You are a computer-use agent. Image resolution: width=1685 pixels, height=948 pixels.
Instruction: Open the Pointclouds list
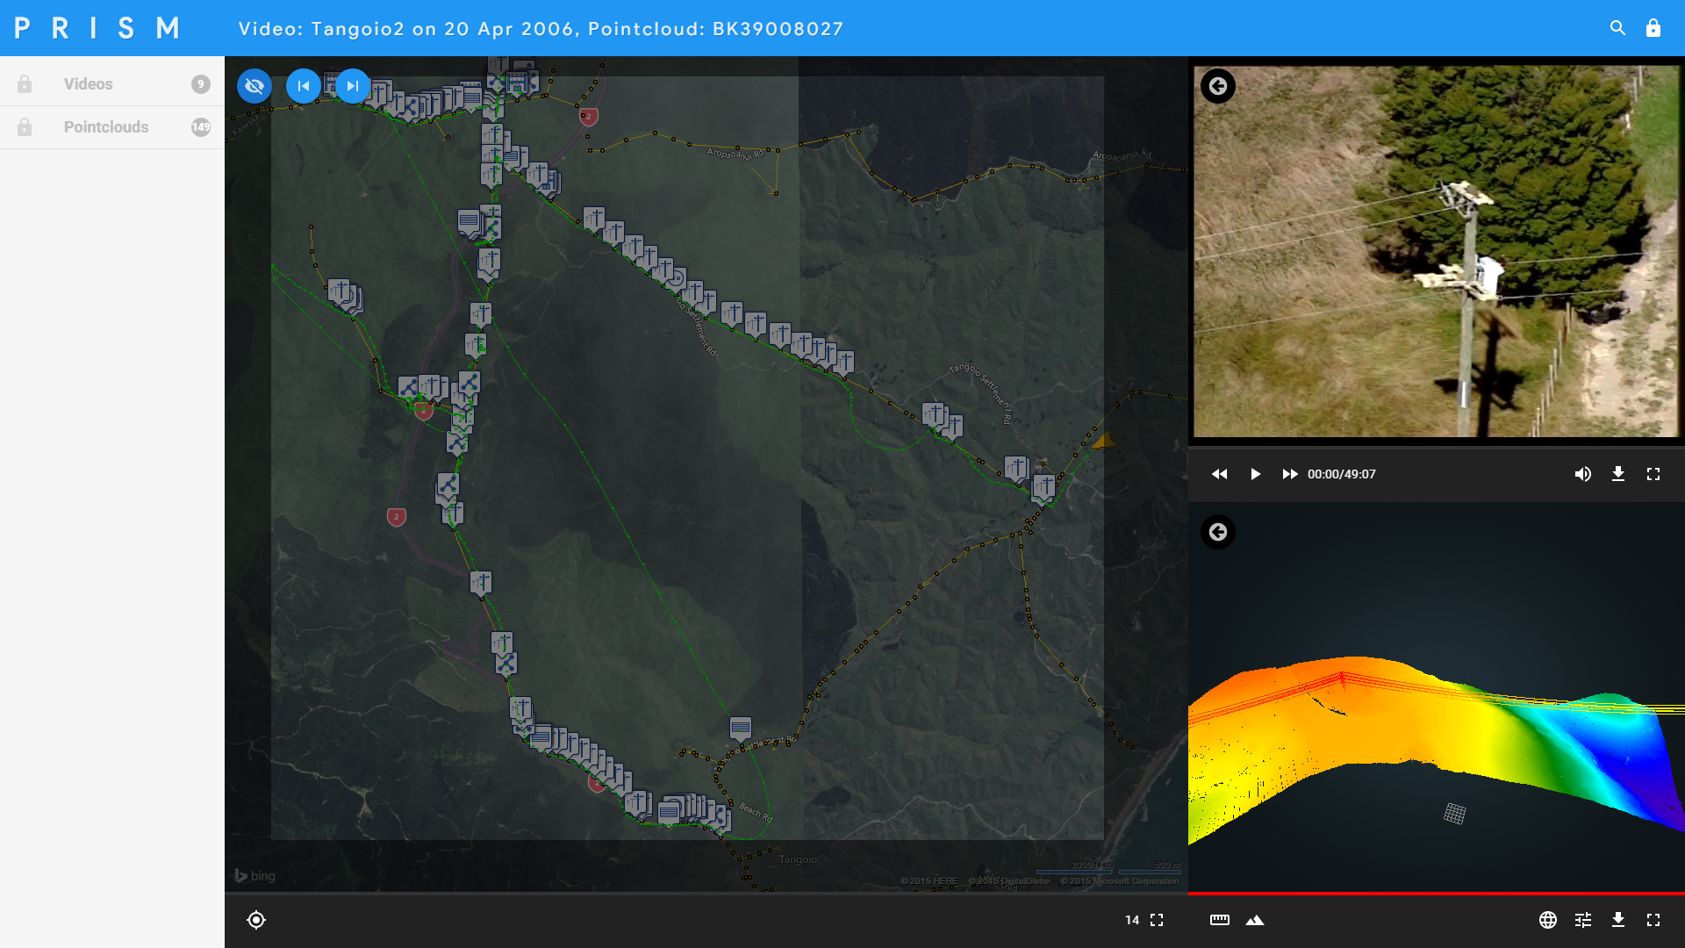pos(105,127)
